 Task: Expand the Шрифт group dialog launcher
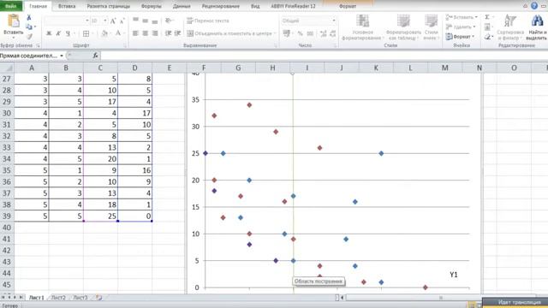click(x=125, y=45)
